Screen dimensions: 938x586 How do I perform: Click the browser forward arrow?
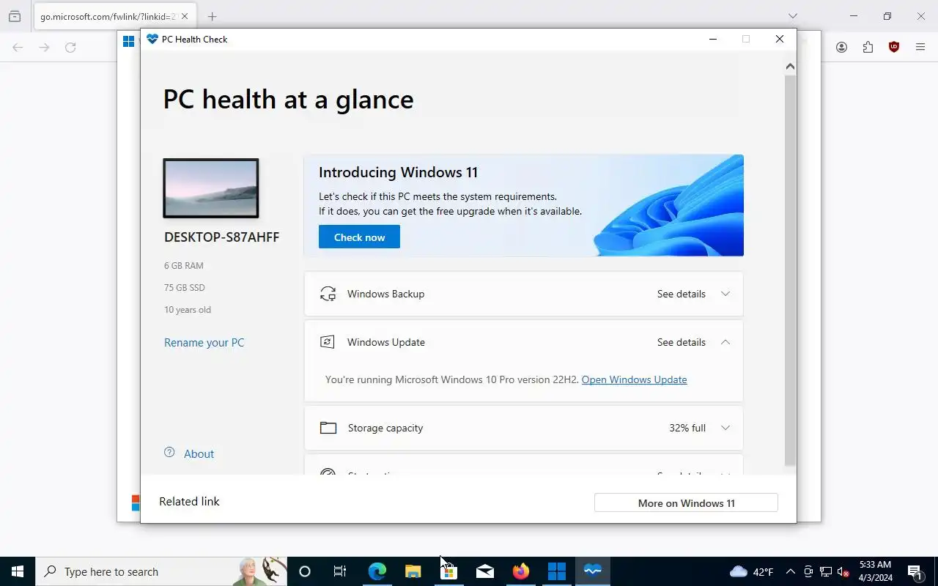(44, 47)
